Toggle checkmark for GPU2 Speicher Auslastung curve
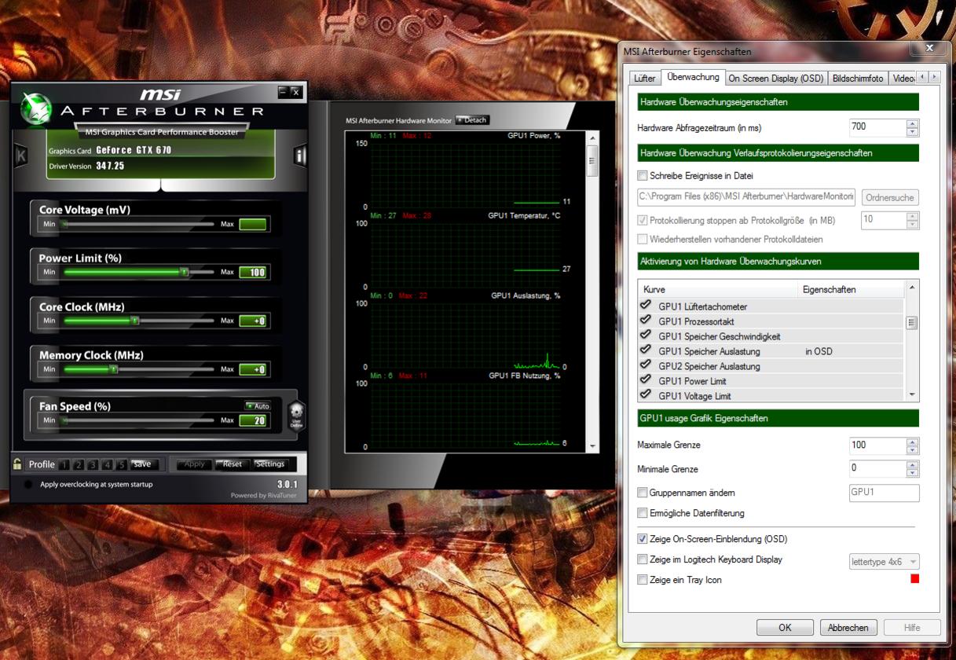The image size is (956, 660). pos(646,365)
